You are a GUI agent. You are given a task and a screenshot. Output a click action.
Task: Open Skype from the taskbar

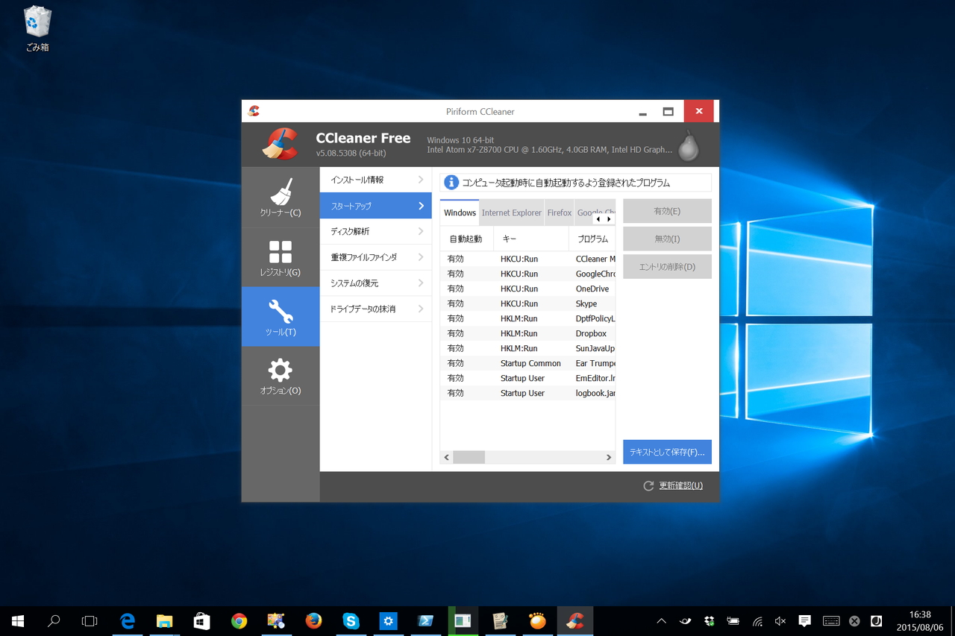(x=351, y=621)
